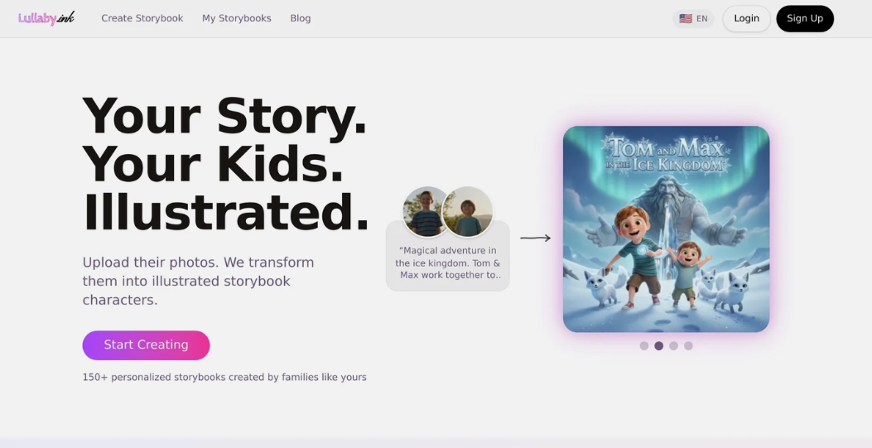Open the Create Storybook page

[x=142, y=18]
